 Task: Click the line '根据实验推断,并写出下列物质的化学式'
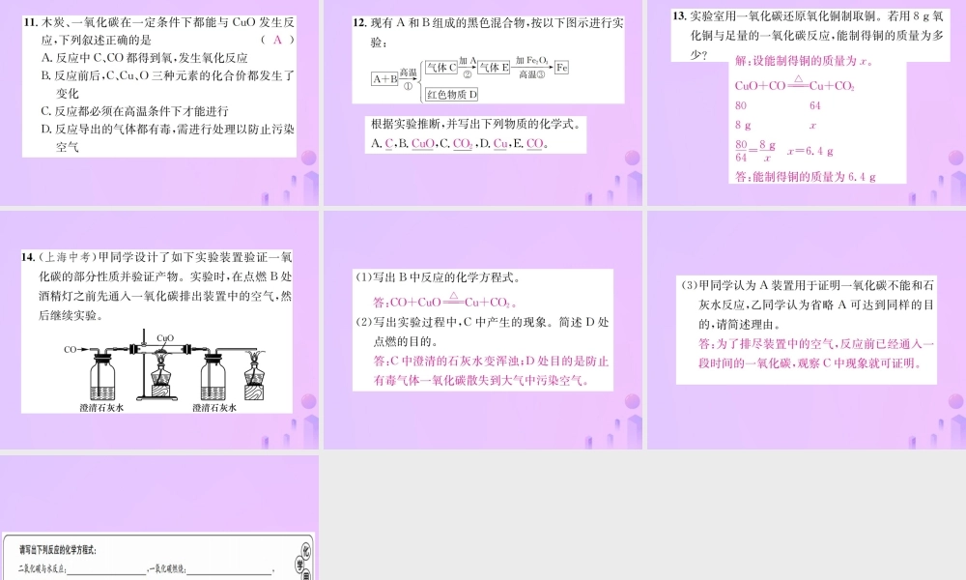[x=476, y=124]
